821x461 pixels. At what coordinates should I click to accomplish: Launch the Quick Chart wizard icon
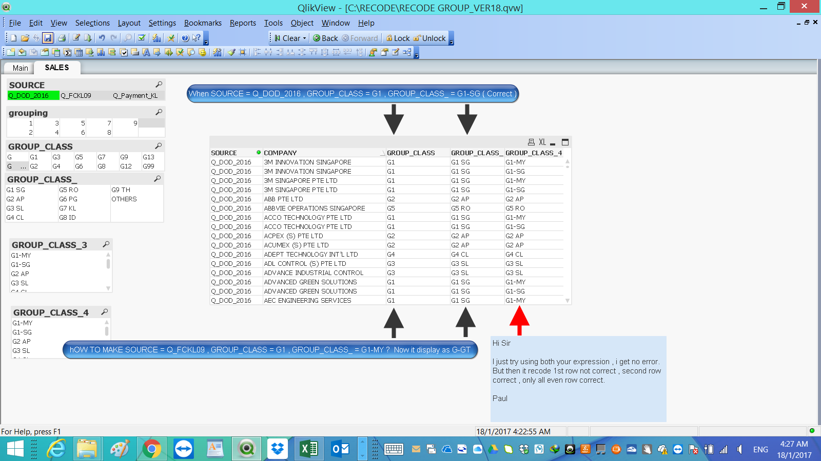pyautogui.click(x=157, y=38)
